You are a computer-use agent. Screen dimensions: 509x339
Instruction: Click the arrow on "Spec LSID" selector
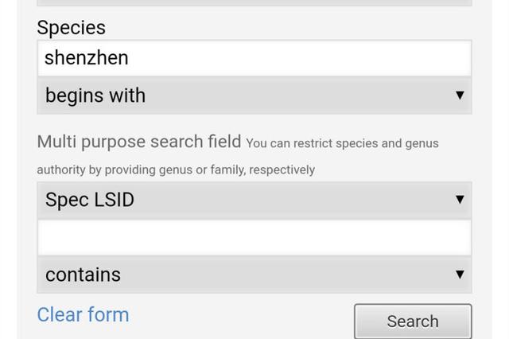[459, 200]
